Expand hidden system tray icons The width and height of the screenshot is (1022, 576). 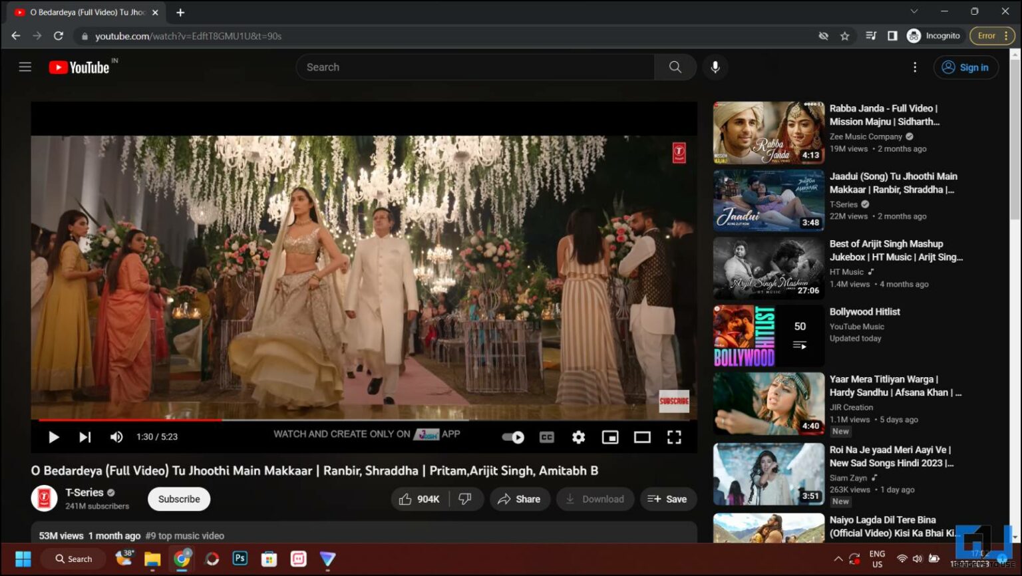pos(838,559)
